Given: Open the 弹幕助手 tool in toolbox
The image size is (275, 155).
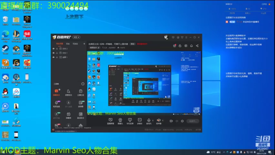Looking at the screenshot, I should [x=56, y=92].
